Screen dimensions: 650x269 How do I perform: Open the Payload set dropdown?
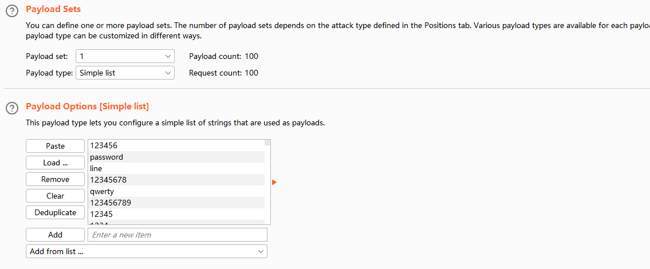click(125, 56)
